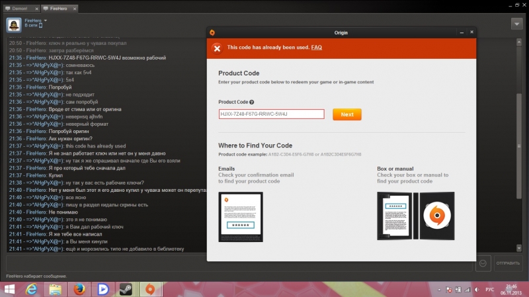Click chat message 'Не понимаю' from FireHero
Image resolution: width=529 pixels, height=297 pixels.
63,212
